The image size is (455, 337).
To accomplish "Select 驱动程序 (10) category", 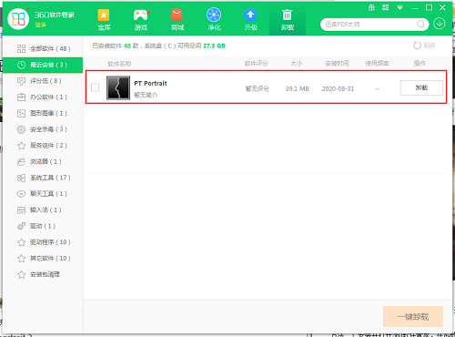I will [x=43, y=242].
